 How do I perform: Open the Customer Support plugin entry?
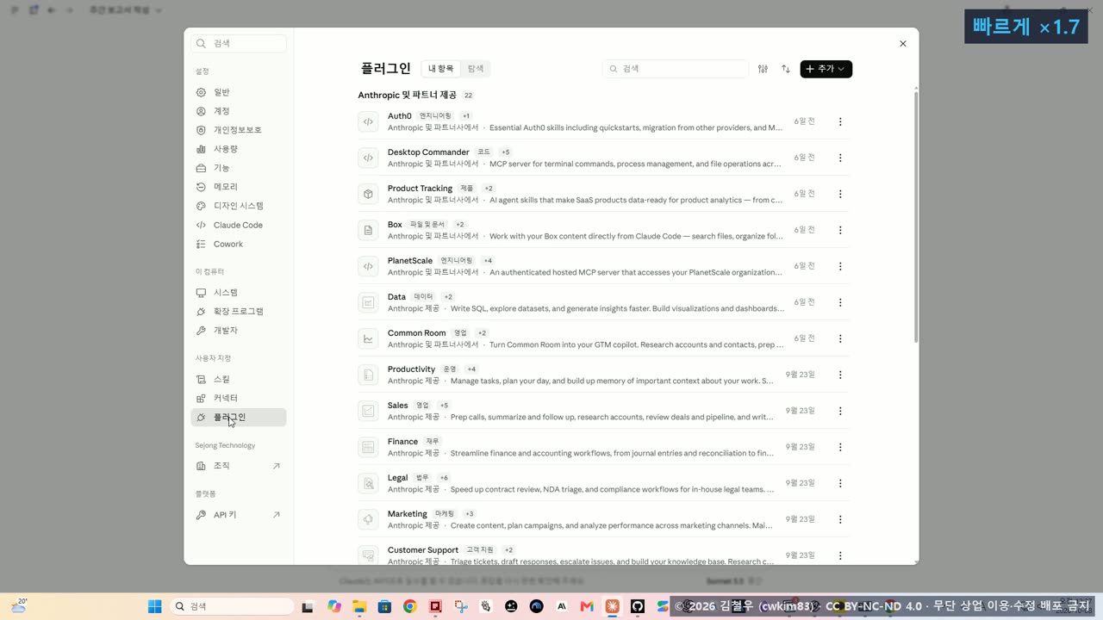click(603, 554)
